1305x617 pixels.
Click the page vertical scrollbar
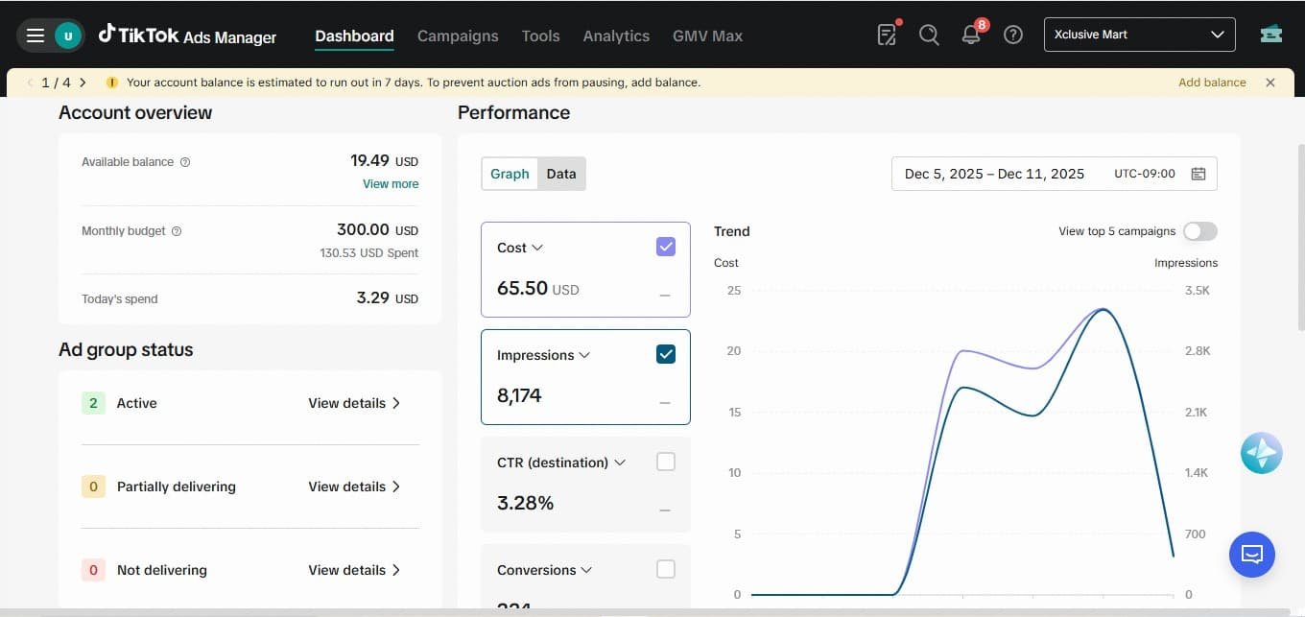click(x=1300, y=238)
